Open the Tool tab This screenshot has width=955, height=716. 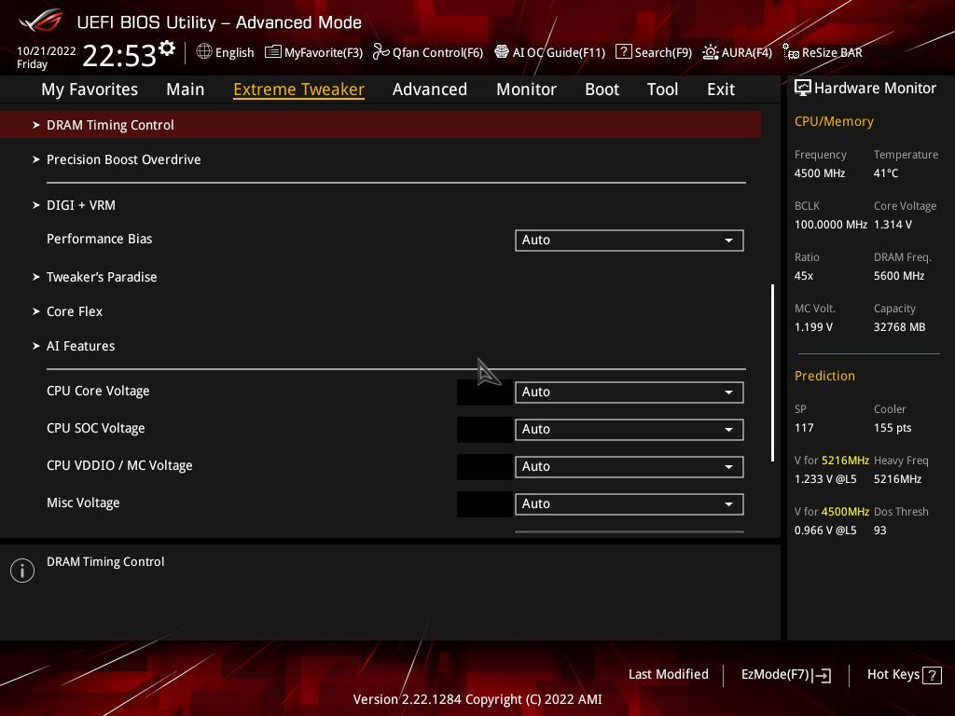(x=663, y=89)
